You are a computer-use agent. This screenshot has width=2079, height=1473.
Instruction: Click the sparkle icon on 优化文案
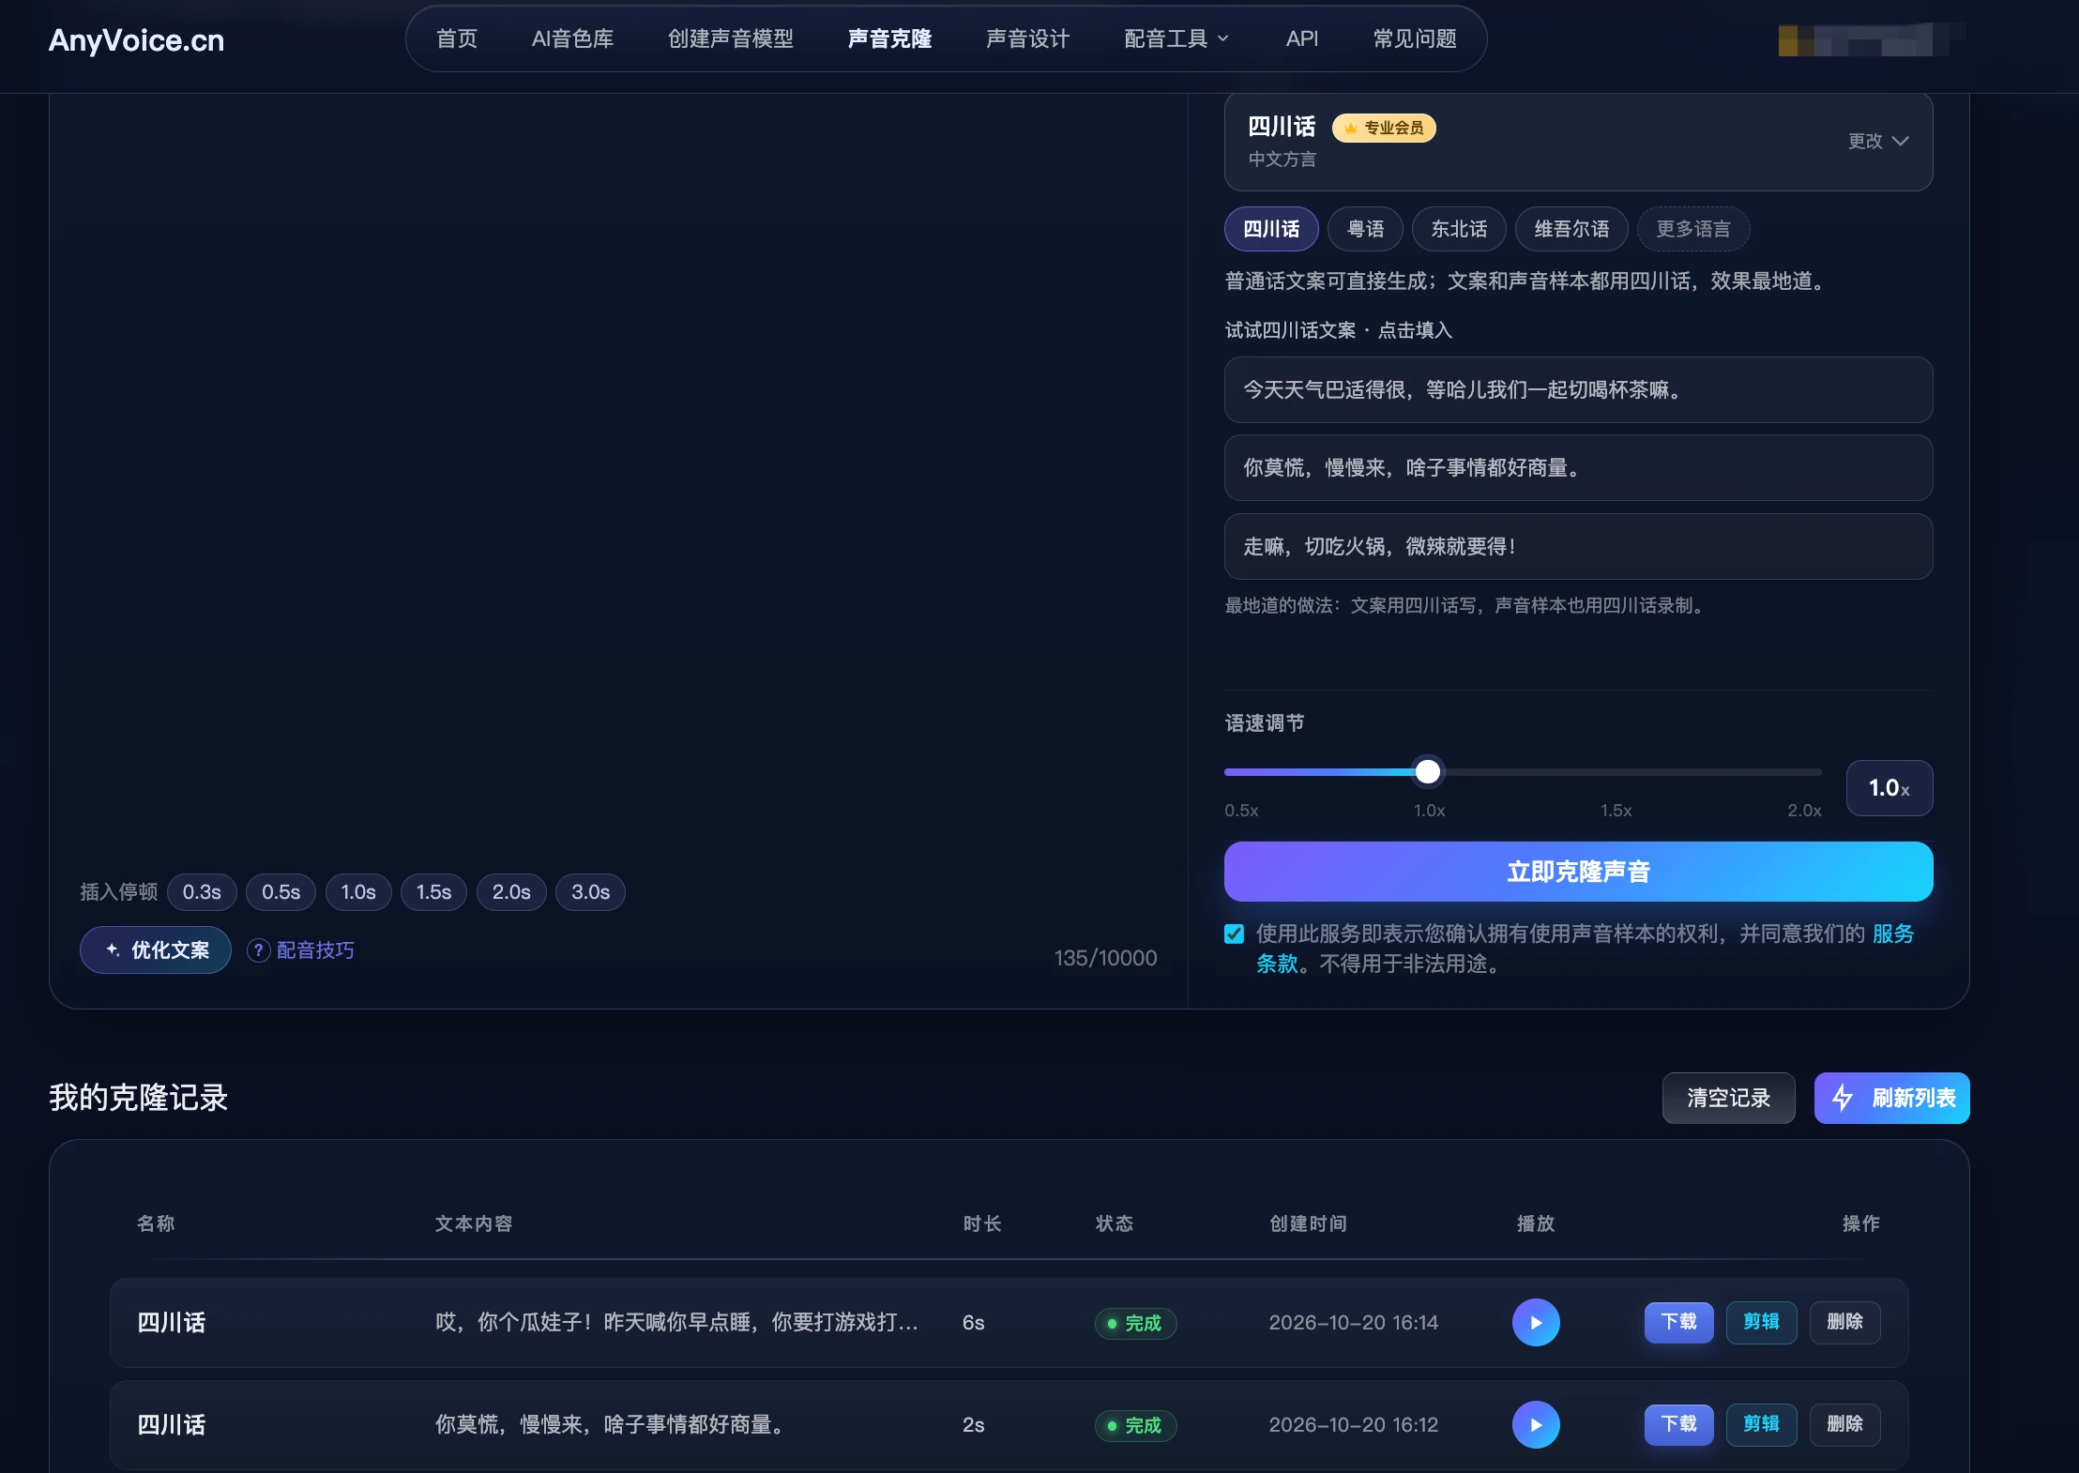pos(113,949)
